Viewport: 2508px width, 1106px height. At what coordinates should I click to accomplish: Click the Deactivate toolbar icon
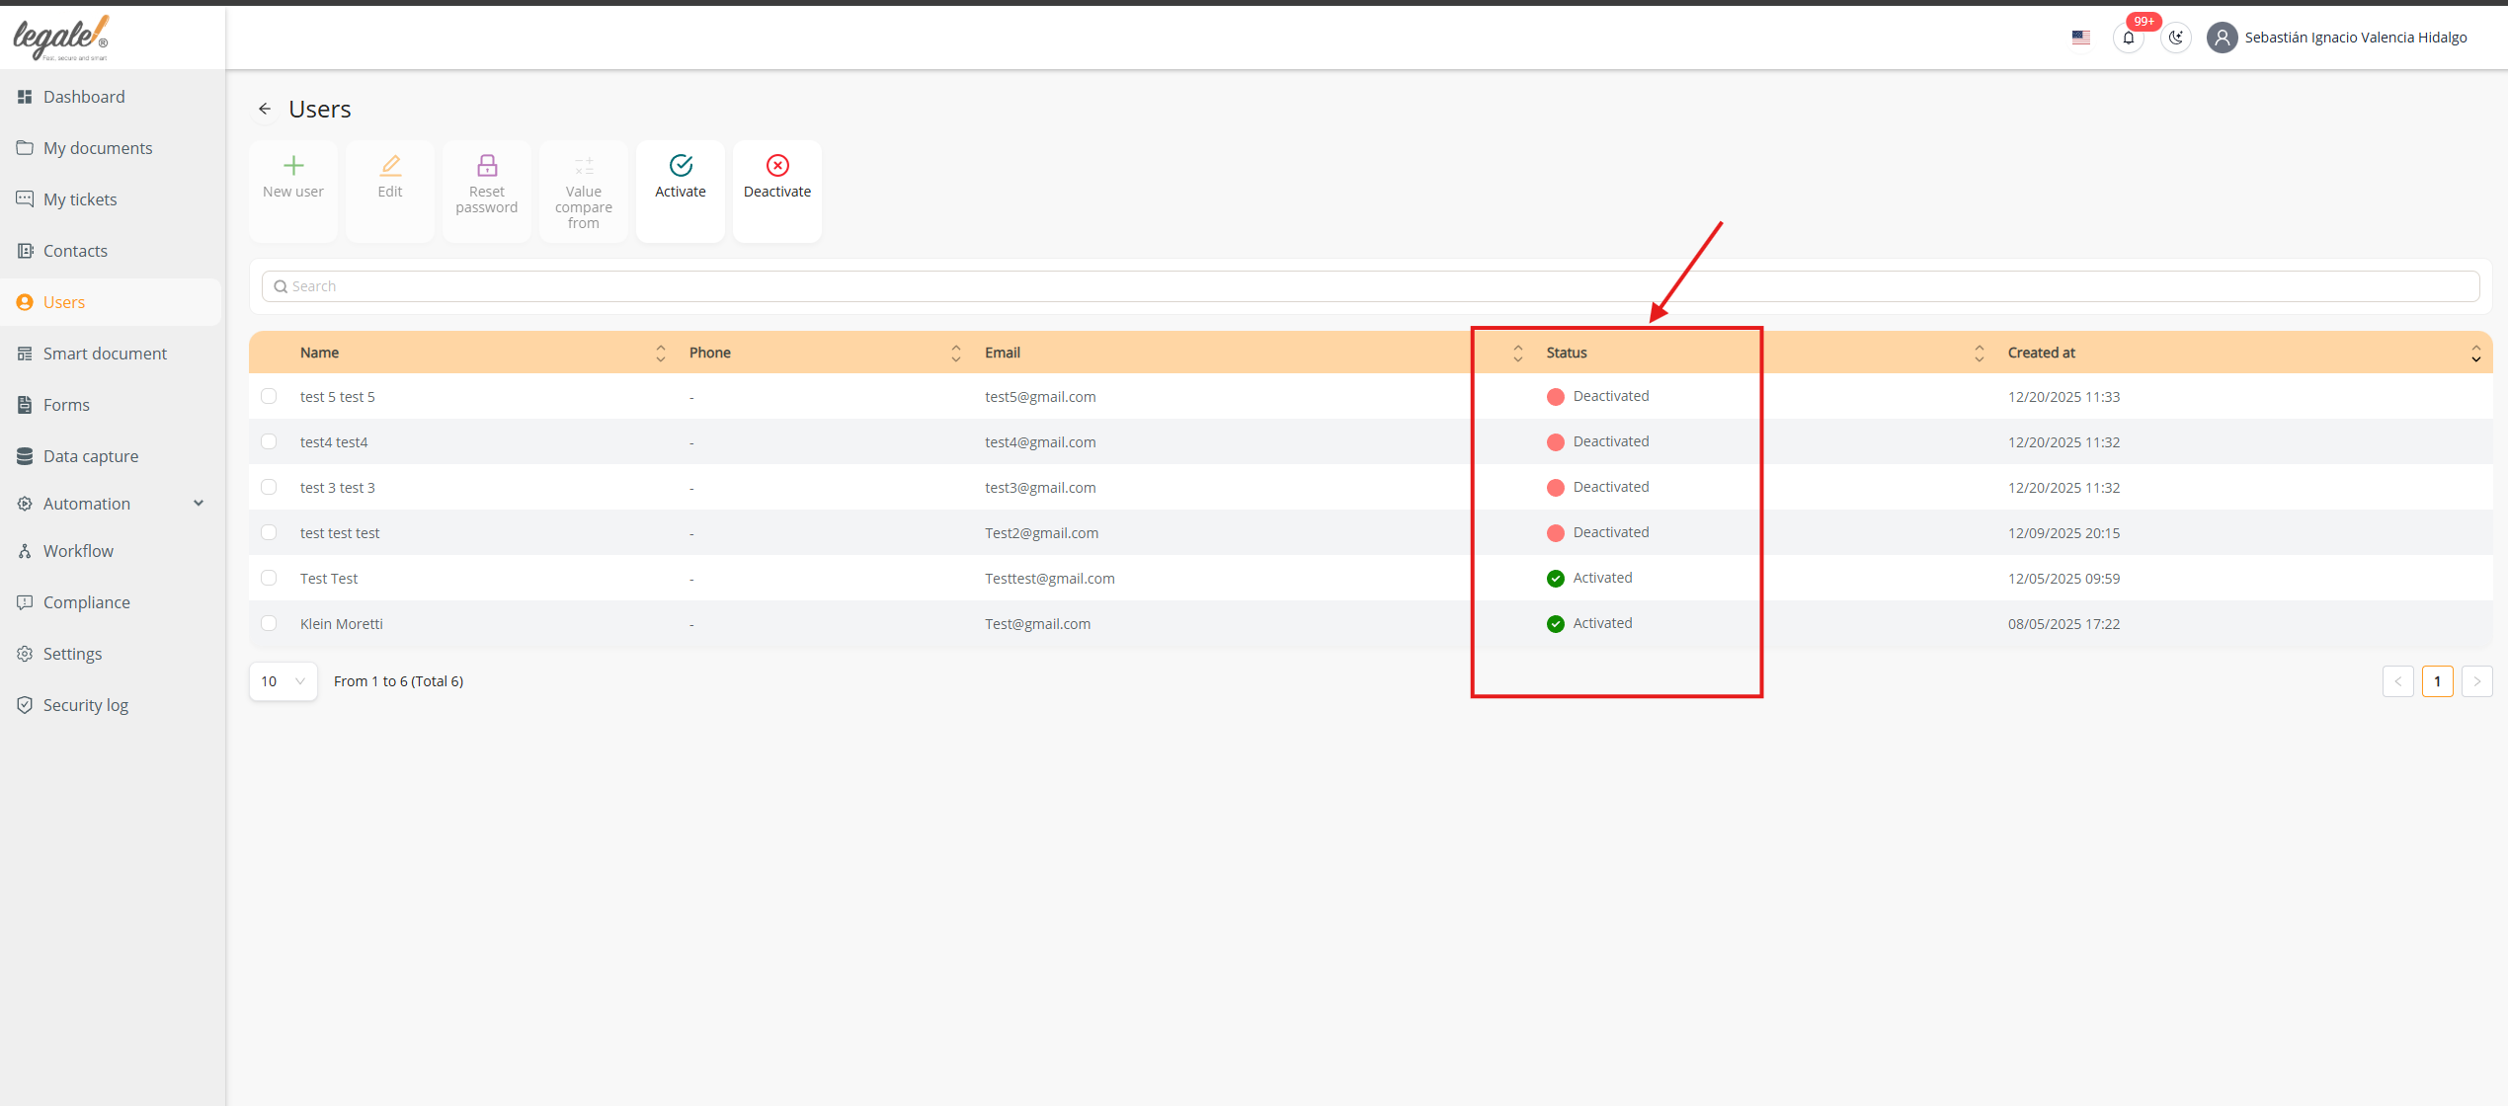click(776, 166)
